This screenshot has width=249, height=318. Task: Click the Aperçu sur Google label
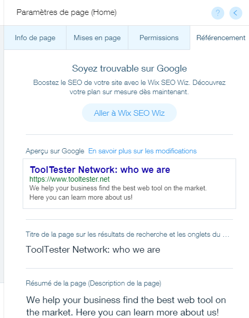click(55, 151)
